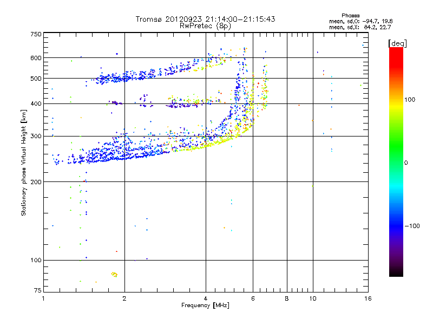Click the y-axis "75" tick label
Image resolution: width=433 pixels, height=325 pixels.
(38, 290)
